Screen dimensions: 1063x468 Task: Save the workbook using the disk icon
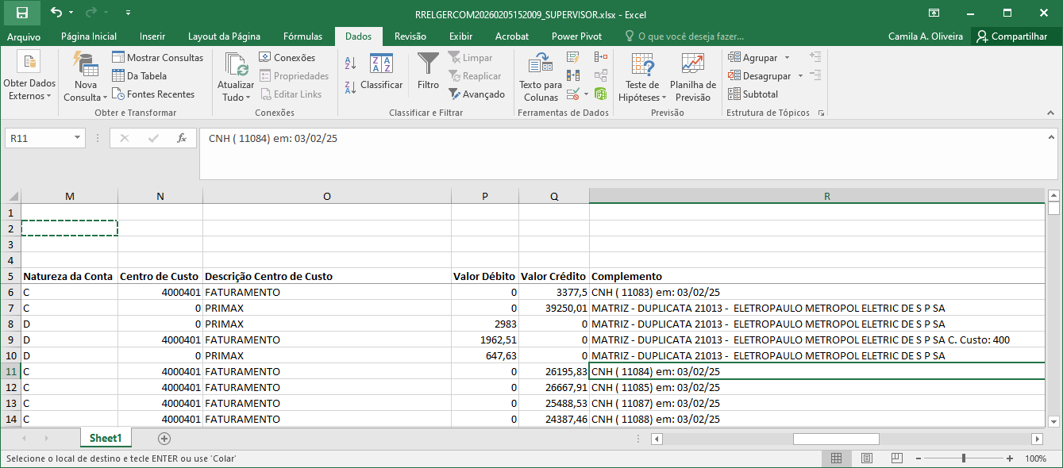pos(21,13)
